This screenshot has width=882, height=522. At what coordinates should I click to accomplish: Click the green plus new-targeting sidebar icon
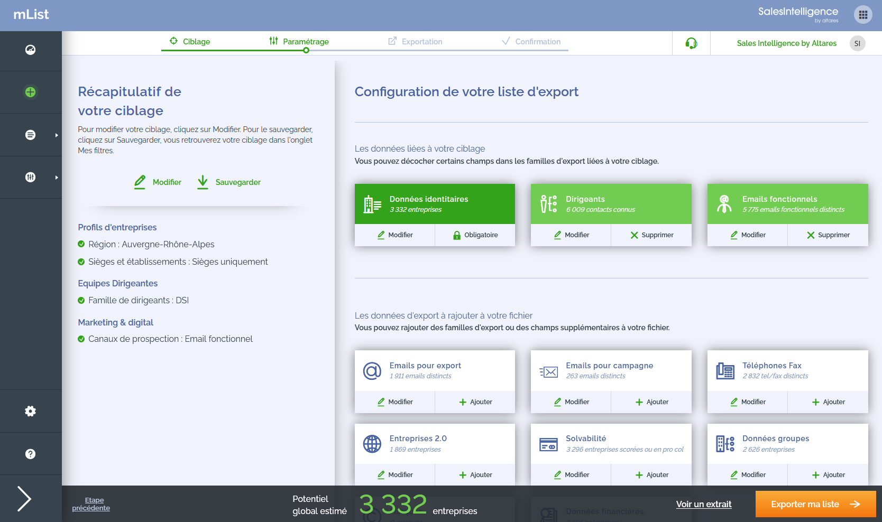point(31,92)
